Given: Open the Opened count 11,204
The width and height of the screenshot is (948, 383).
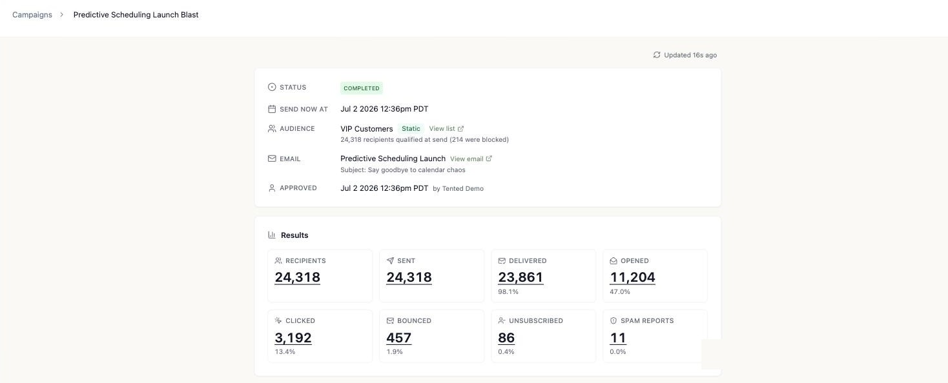Looking at the screenshot, I should (632, 277).
